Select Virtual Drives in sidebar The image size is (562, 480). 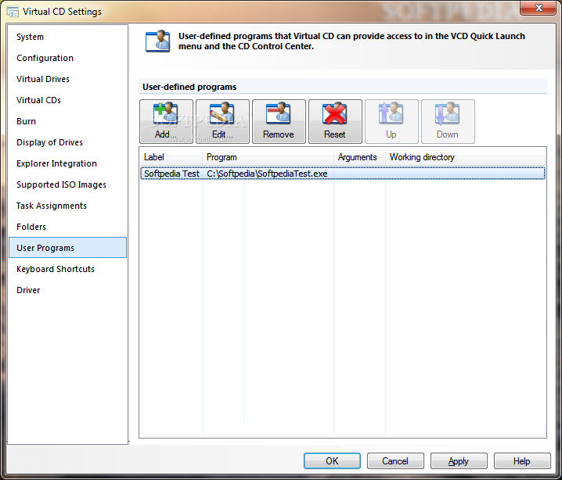tap(68, 79)
